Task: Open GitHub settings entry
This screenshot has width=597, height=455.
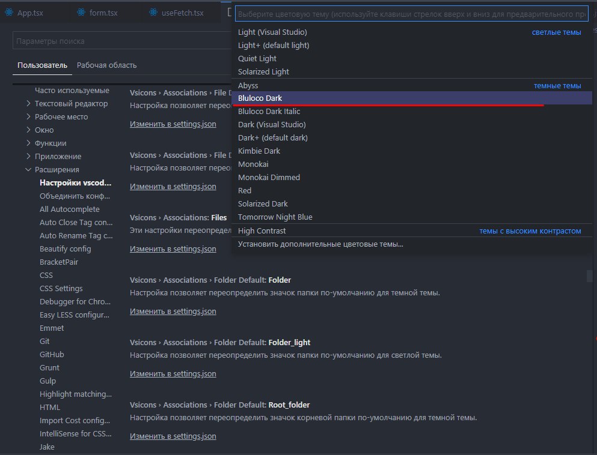Action: (52, 354)
